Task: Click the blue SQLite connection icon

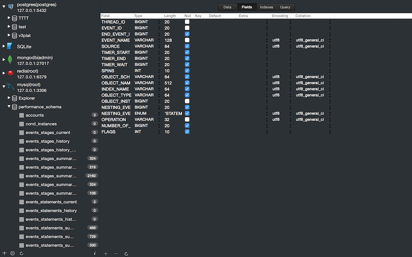Action: (x=10, y=47)
